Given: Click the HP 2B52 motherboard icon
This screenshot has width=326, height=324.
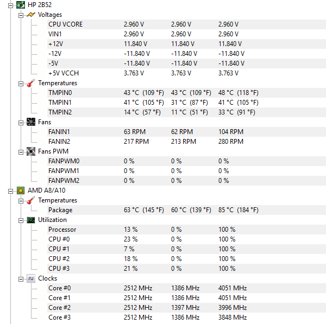Looking at the screenshot, I should coord(21,5).
